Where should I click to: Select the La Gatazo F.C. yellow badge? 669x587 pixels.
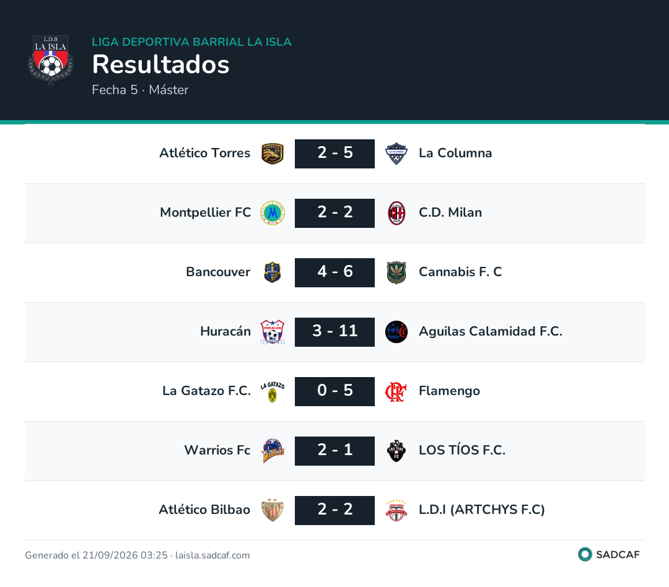point(273,391)
